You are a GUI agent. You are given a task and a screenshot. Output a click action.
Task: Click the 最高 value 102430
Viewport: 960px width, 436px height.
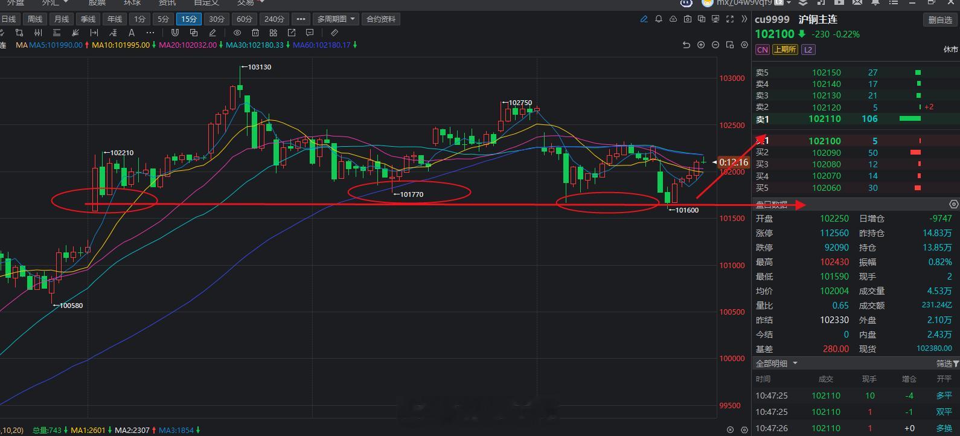pos(834,262)
